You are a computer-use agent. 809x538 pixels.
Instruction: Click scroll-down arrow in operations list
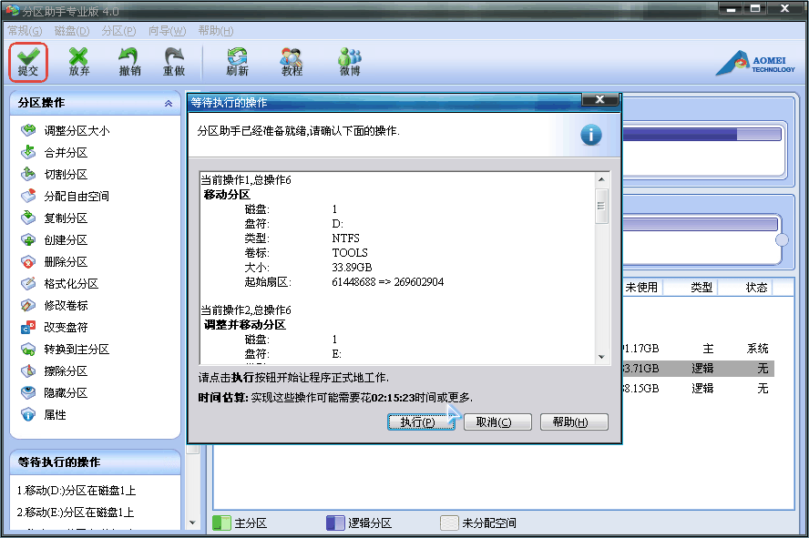coord(601,357)
